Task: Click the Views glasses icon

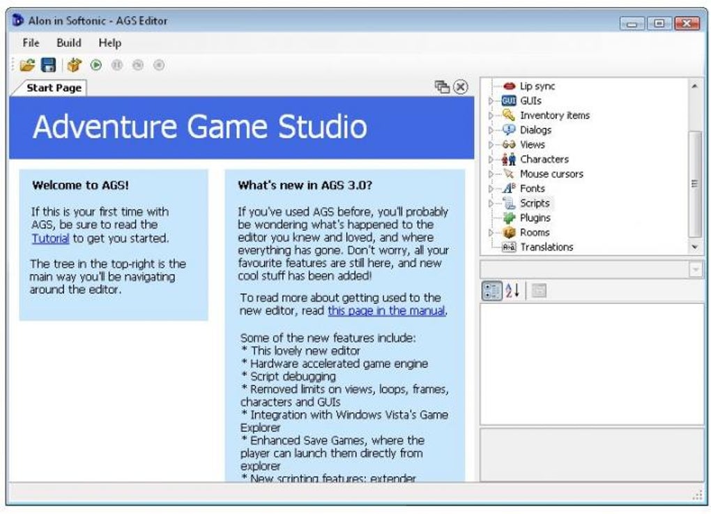Action: (509, 145)
